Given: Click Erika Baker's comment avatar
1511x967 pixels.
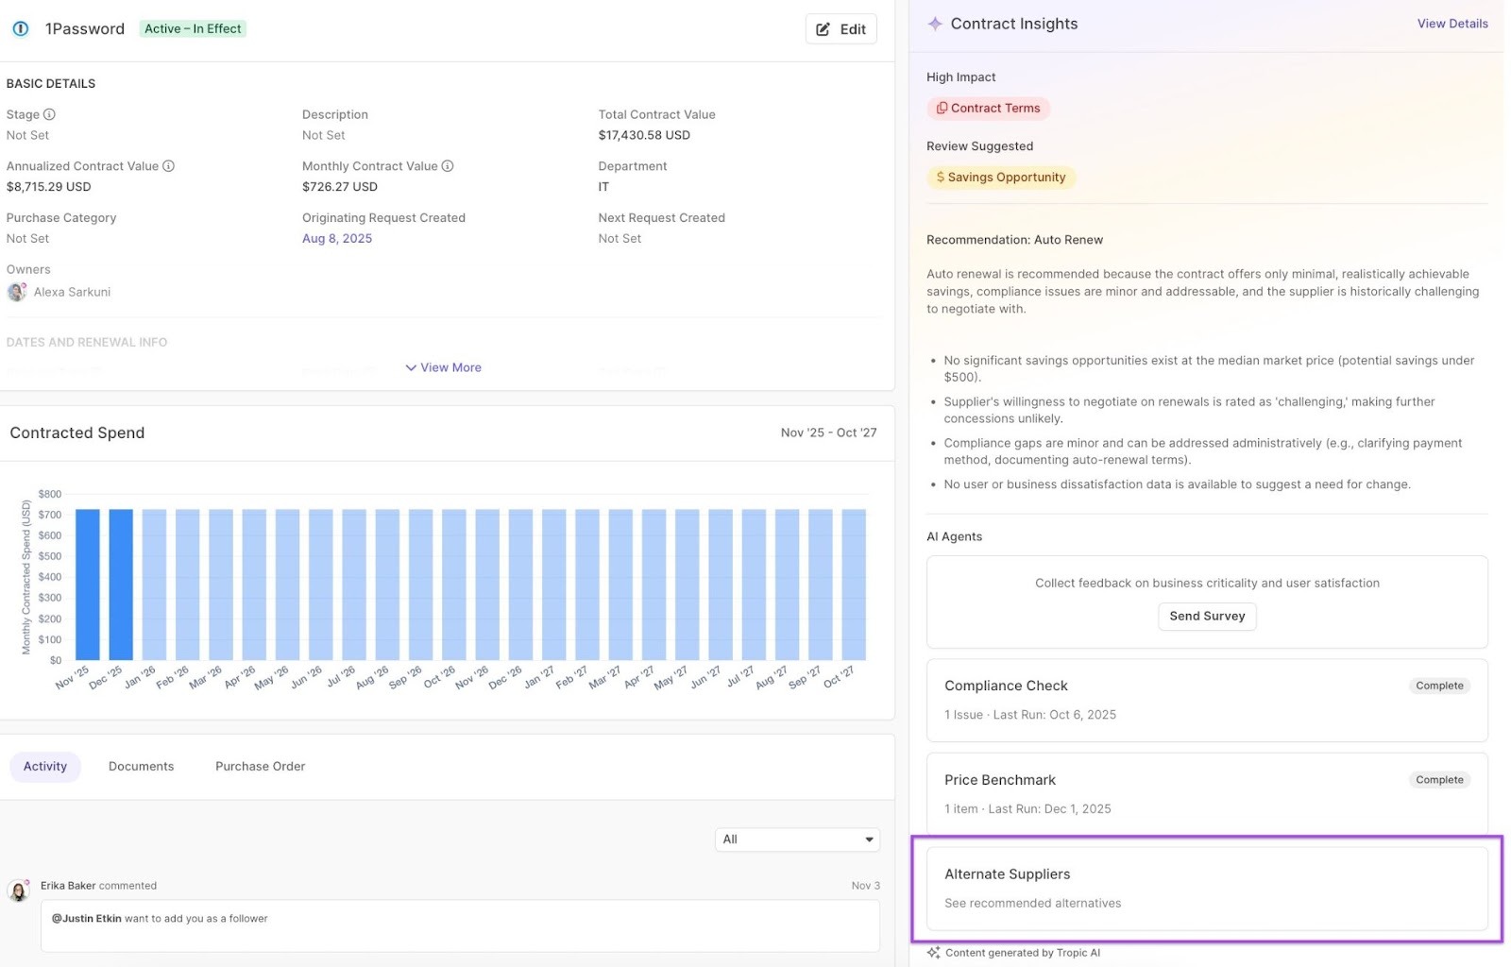Looking at the screenshot, I should pyautogui.click(x=18, y=891).
